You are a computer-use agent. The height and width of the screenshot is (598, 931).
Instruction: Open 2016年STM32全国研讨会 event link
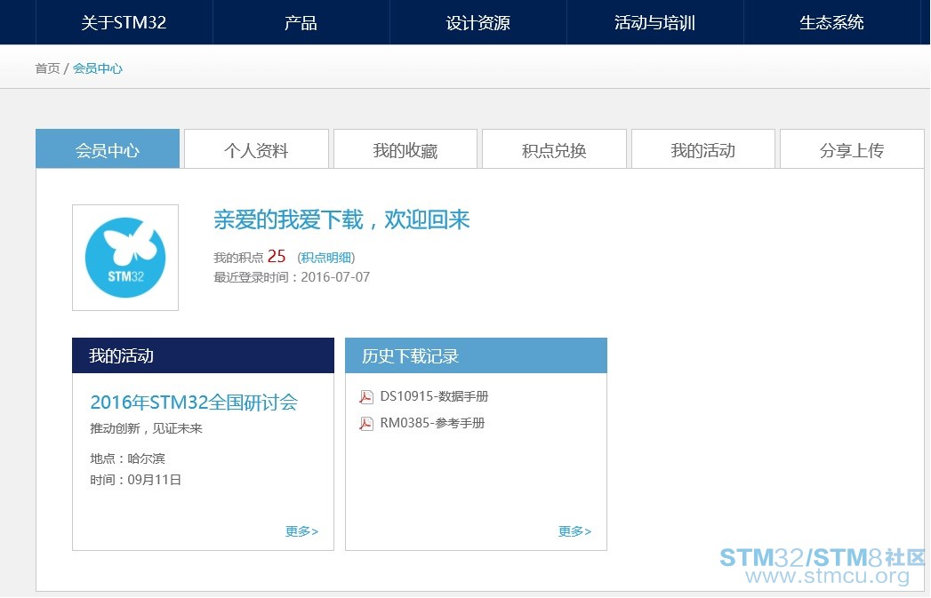point(194,403)
